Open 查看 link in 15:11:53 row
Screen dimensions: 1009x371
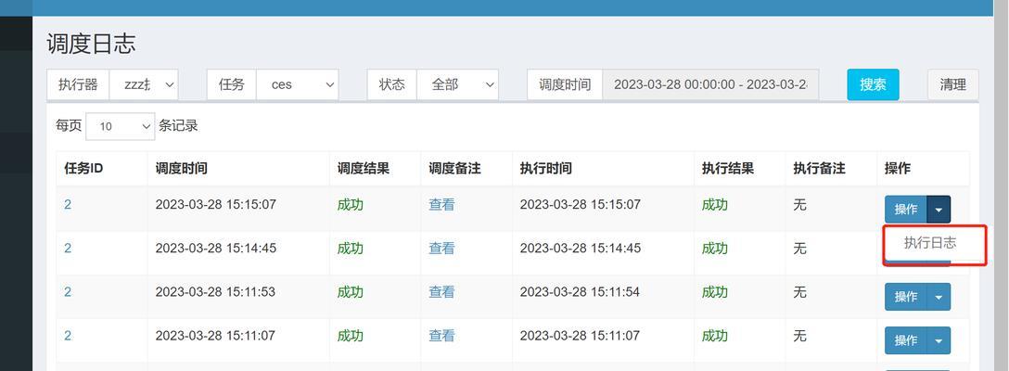click(441, 292)
